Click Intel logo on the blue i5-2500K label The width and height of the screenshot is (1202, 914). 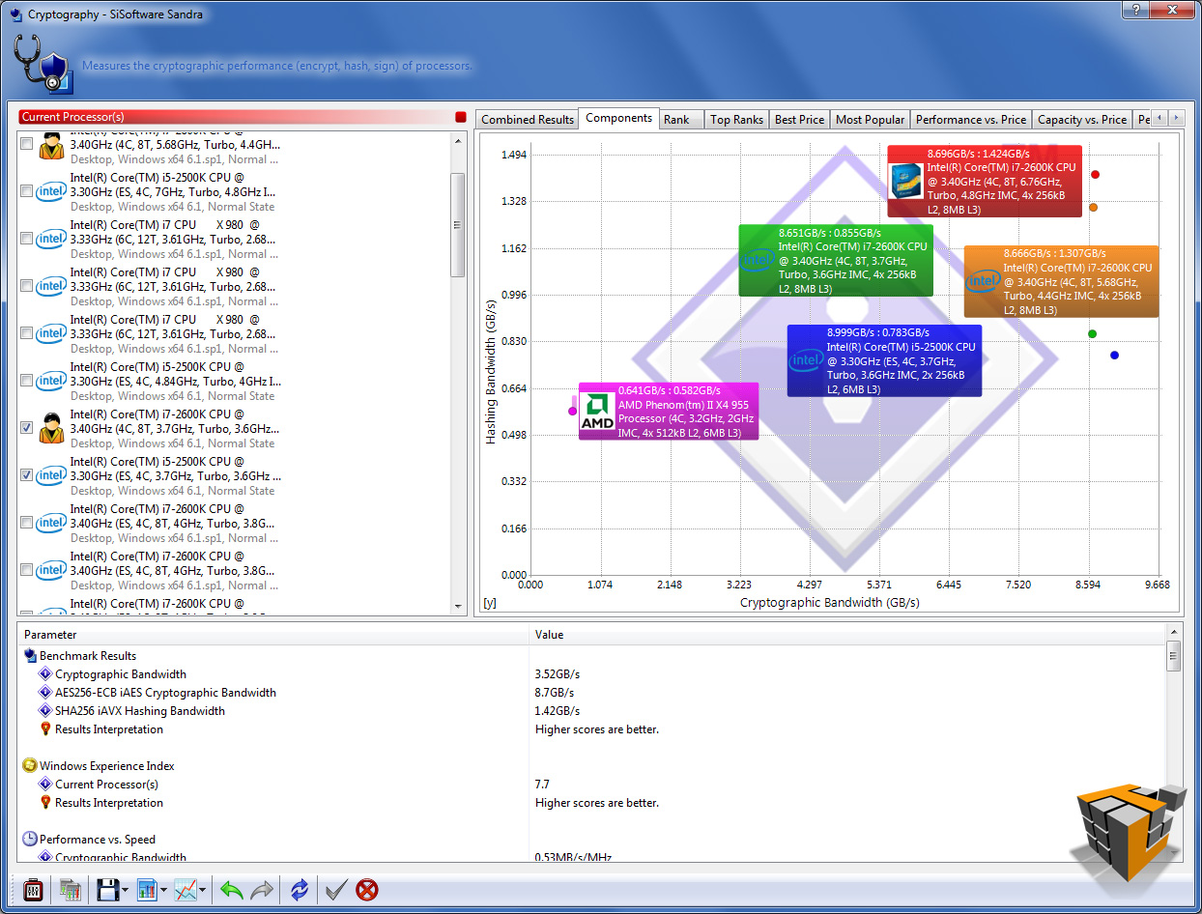[806, 361]
